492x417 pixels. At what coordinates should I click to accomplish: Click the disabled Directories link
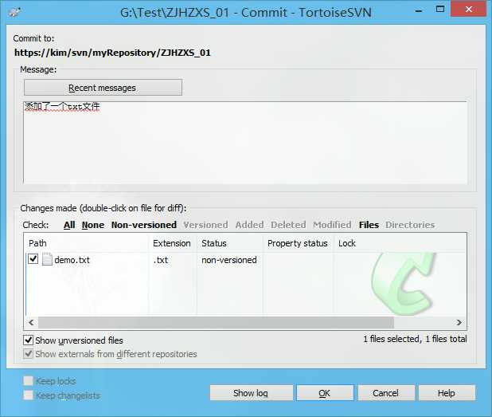point(410,225)
